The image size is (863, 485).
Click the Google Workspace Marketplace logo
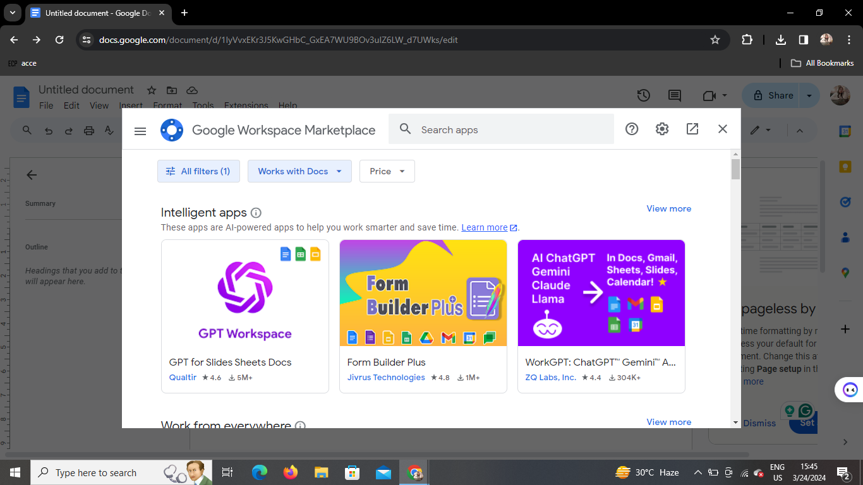click(x=172, y=130)
